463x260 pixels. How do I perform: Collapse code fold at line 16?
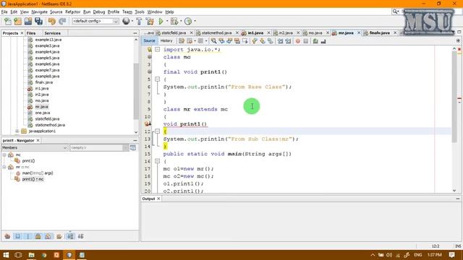[158, 161]
